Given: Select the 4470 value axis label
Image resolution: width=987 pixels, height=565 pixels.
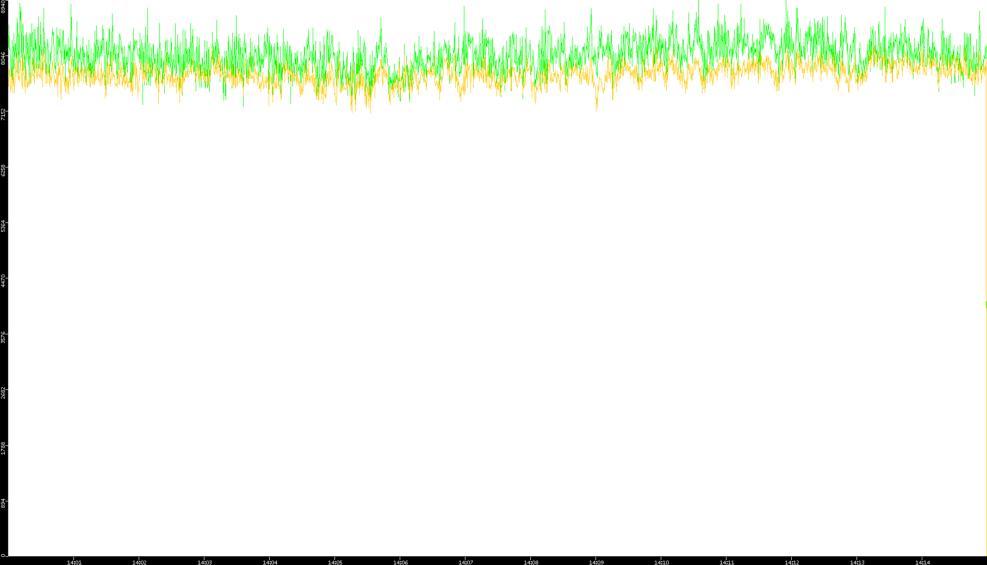Looking at the screenshot, I should pyautogui.click(x=3, y=281).
